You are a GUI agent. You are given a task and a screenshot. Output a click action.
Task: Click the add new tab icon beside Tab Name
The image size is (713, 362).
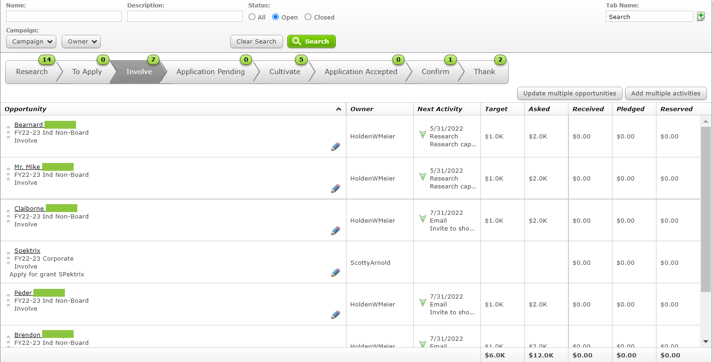coord(701,16)
